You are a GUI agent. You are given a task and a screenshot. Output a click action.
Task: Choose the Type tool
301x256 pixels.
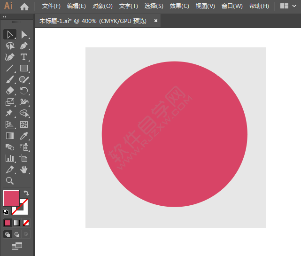click(x=24, y=57)
